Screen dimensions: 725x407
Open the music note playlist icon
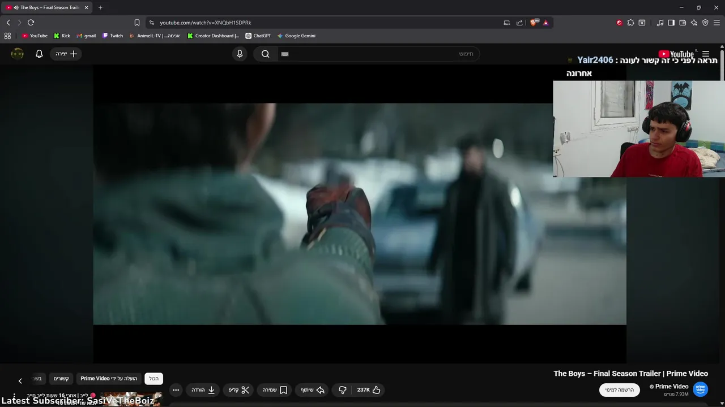[x=660, y=23]
